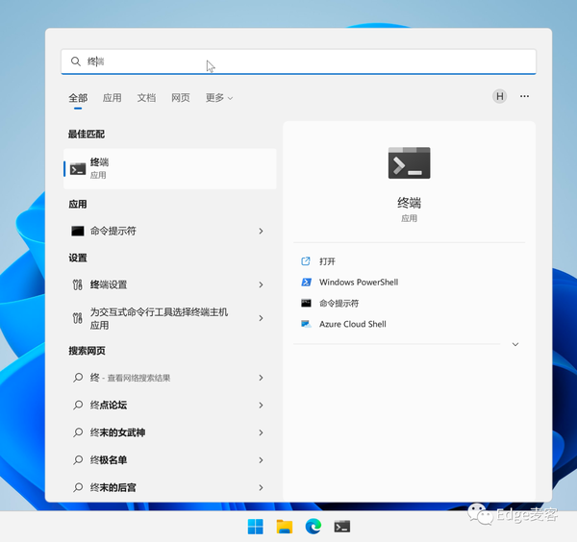Click the open-external icon next to 打开
Viewport: 577px width, 542px height.
(x=306, y=261)
